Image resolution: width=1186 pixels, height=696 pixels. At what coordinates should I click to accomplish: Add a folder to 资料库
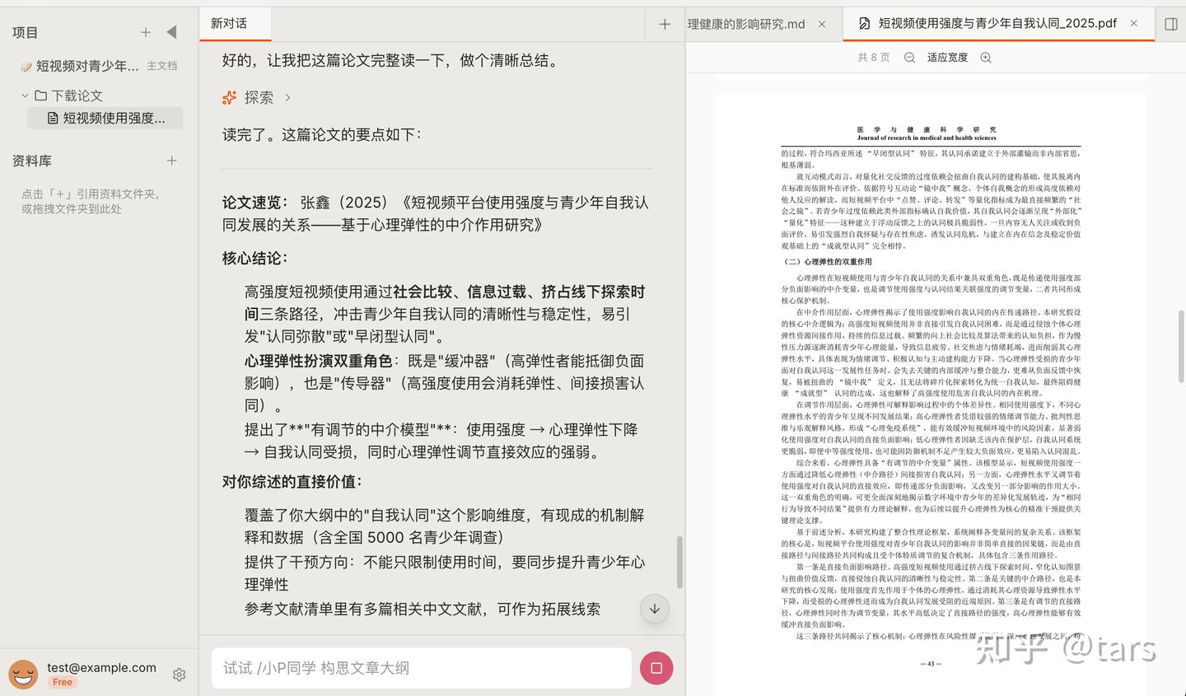171,161
